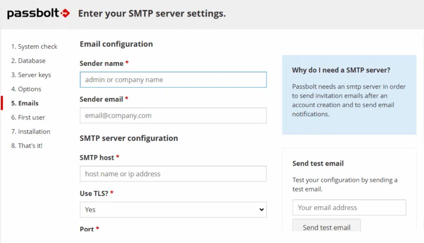Image resolution: width=424 pixels, height=243 pixels.
Task: Click the Use TLS? label
Action: [x=94, y=193]
